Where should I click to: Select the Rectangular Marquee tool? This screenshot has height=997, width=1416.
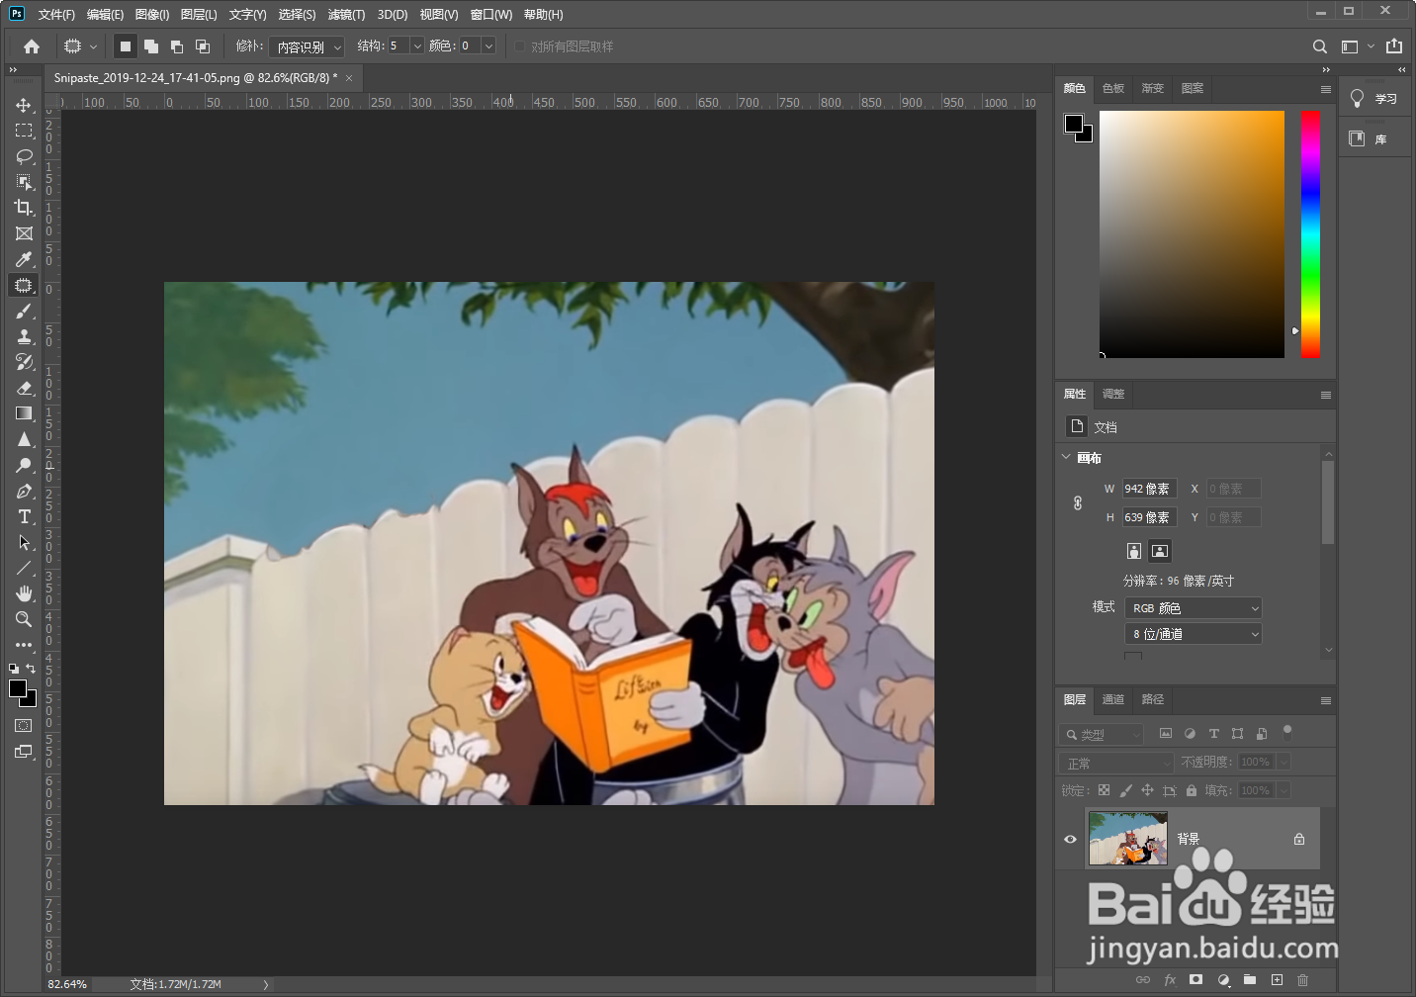pyautogui.click(x=24, y=131)
